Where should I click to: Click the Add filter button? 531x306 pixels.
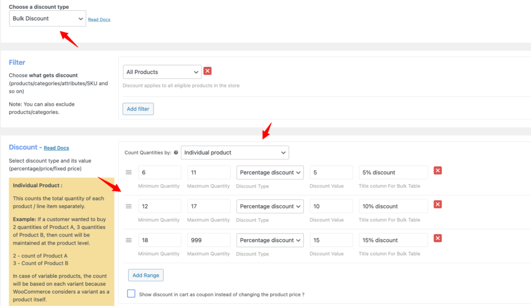[138, 109]
